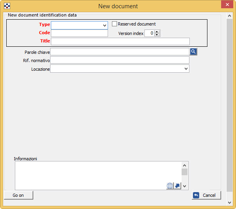
Task: Click the dialog's bottom scroll down arrow
Action: [x=230, y=202]
